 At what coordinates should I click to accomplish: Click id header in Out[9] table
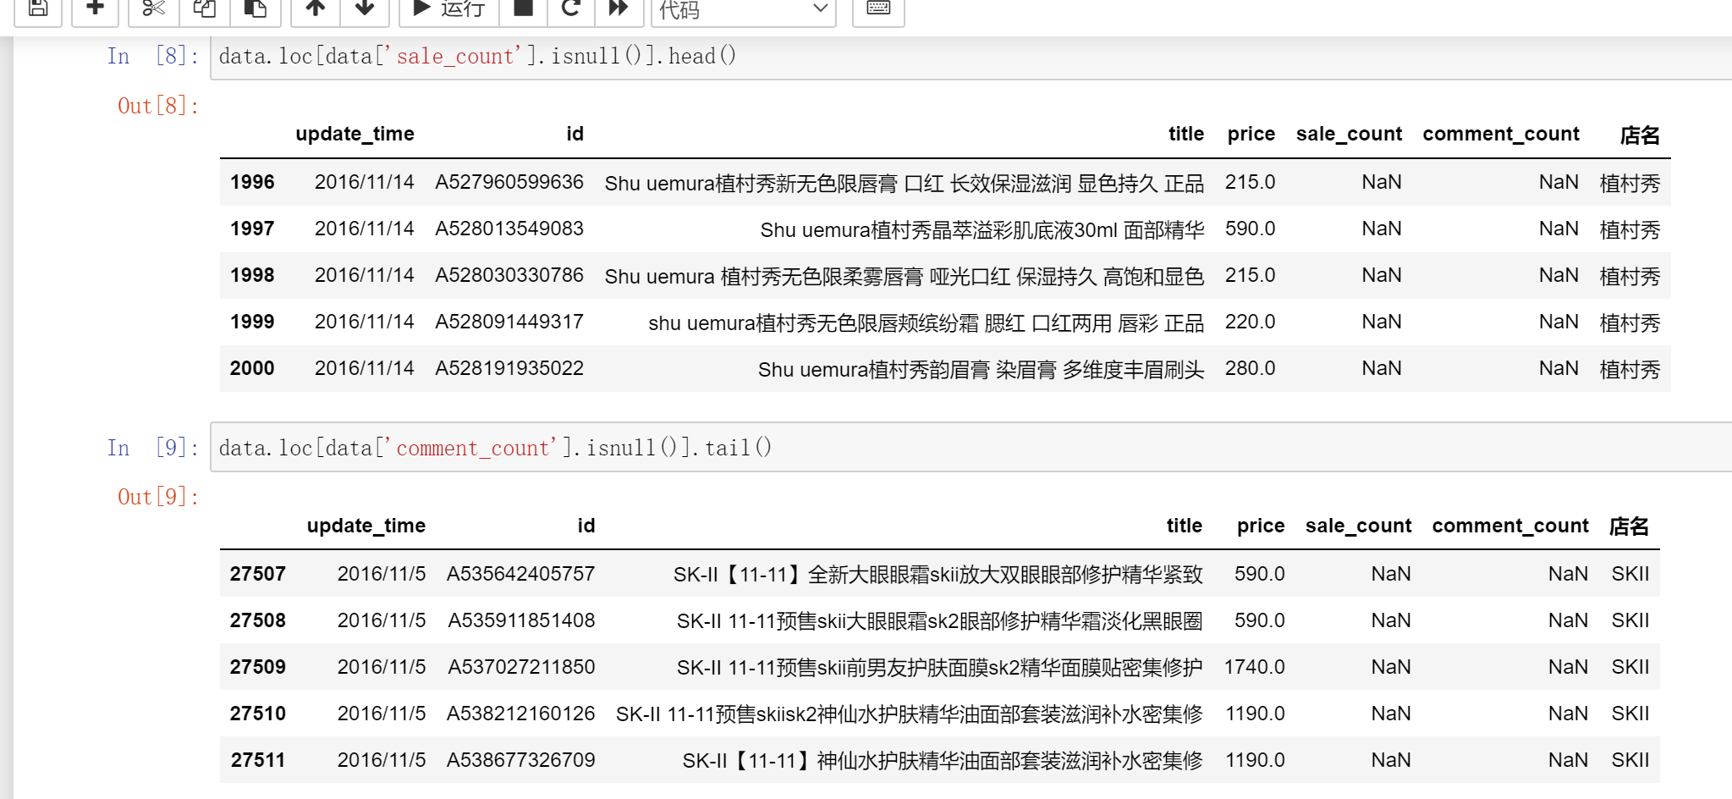tap(586, 526)
